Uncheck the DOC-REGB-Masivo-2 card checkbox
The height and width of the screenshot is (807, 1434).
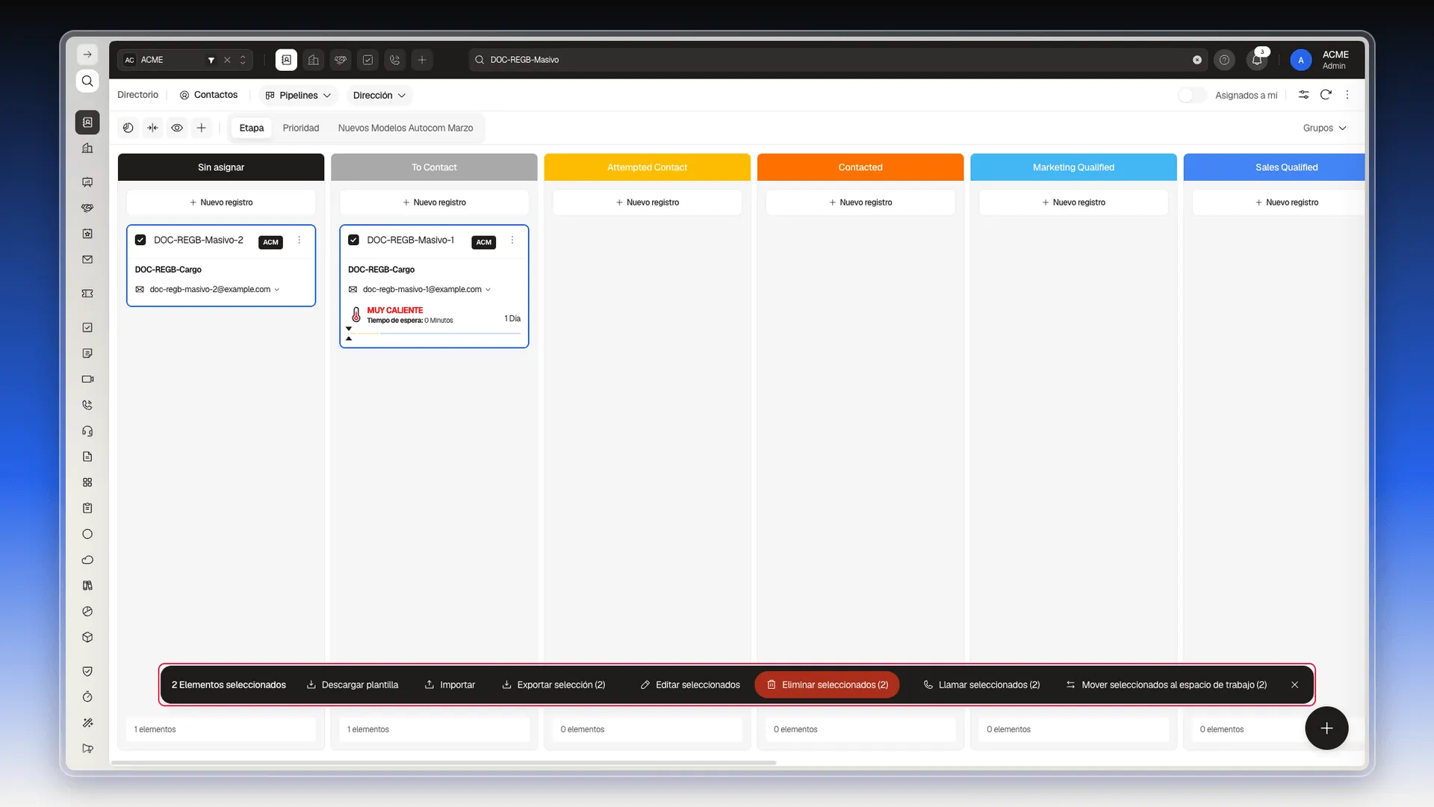point(140,240)
